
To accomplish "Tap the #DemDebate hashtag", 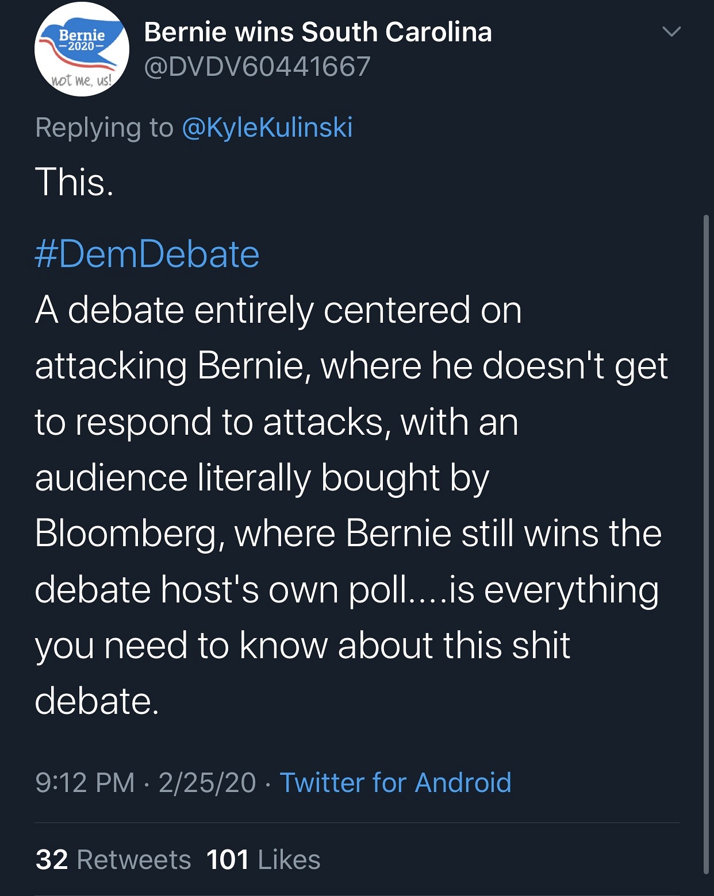I will point(147,254).
